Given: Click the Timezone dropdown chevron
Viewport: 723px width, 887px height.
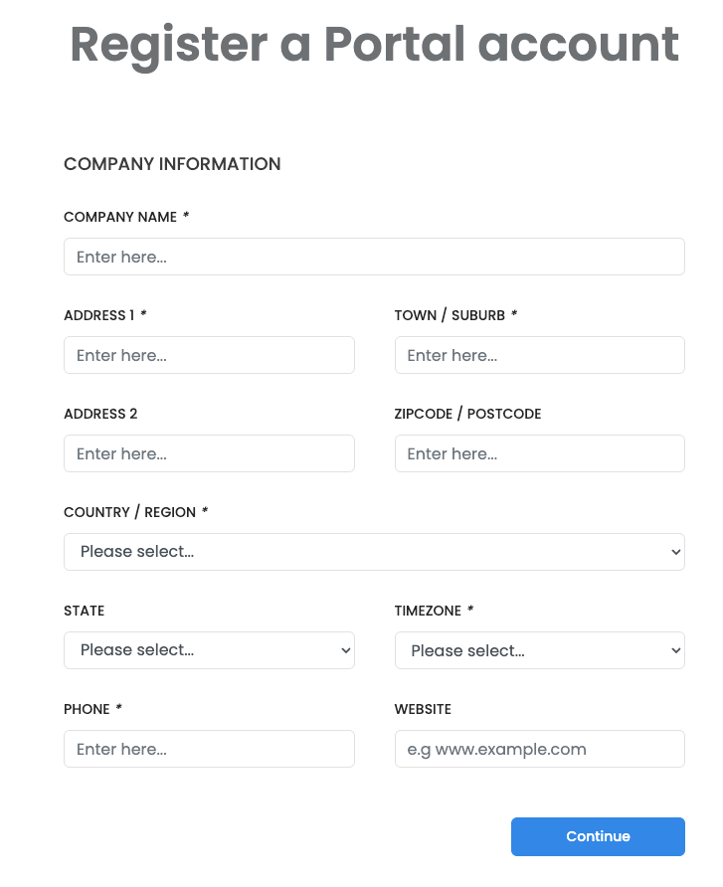Looking at the screenshot, I should pos(675,650).
